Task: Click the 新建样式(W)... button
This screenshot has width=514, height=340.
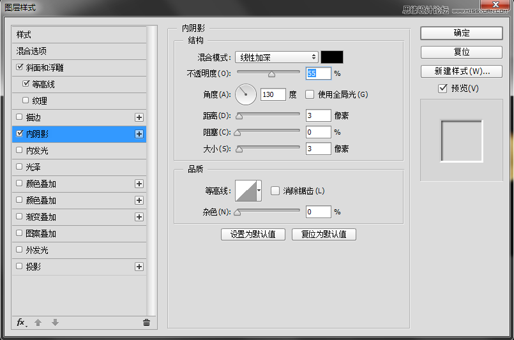Action: point(461,71)
